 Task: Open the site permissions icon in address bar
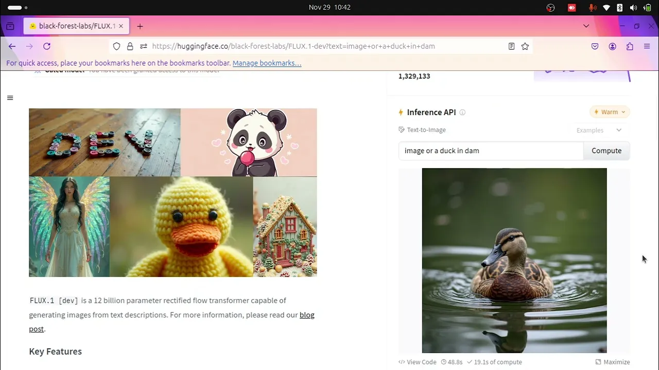[x=144, y=46]
